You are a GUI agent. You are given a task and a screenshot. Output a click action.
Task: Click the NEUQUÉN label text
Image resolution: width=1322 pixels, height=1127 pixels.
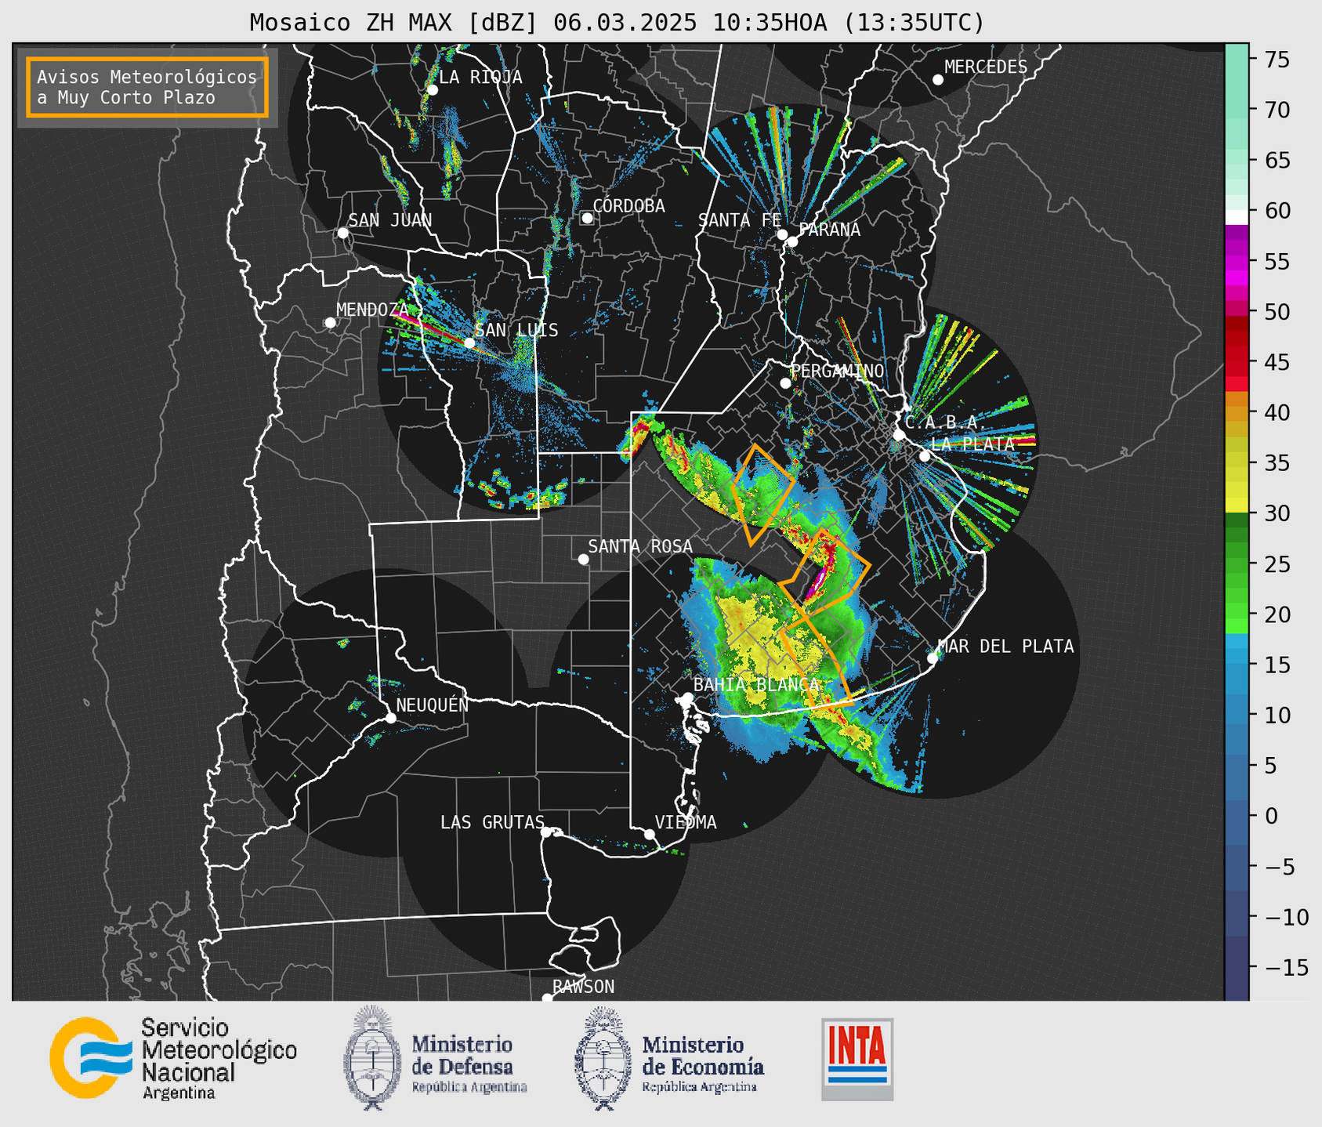432,705
